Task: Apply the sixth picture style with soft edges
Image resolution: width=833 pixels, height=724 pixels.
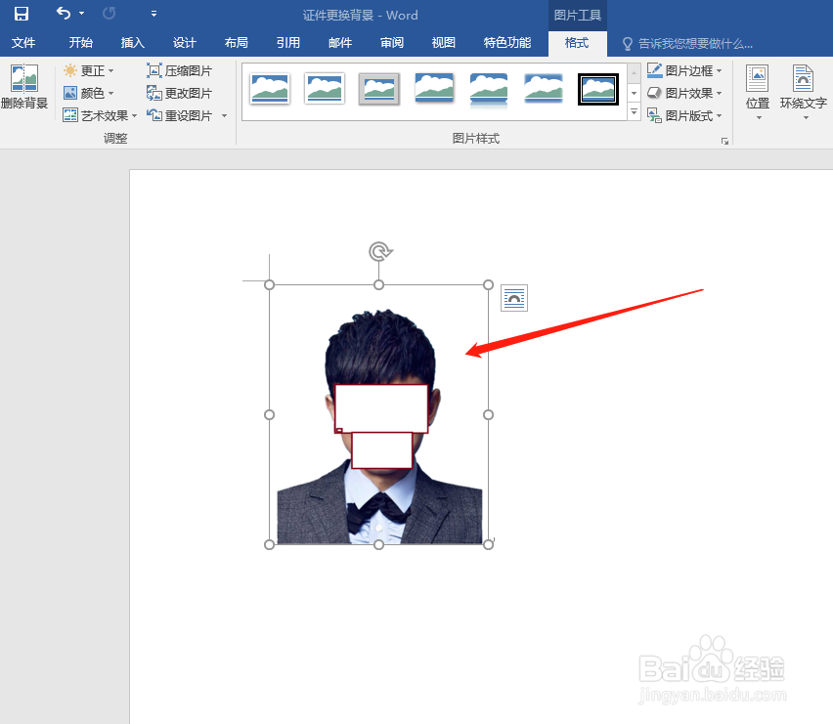Action: [x=544, y=88]
